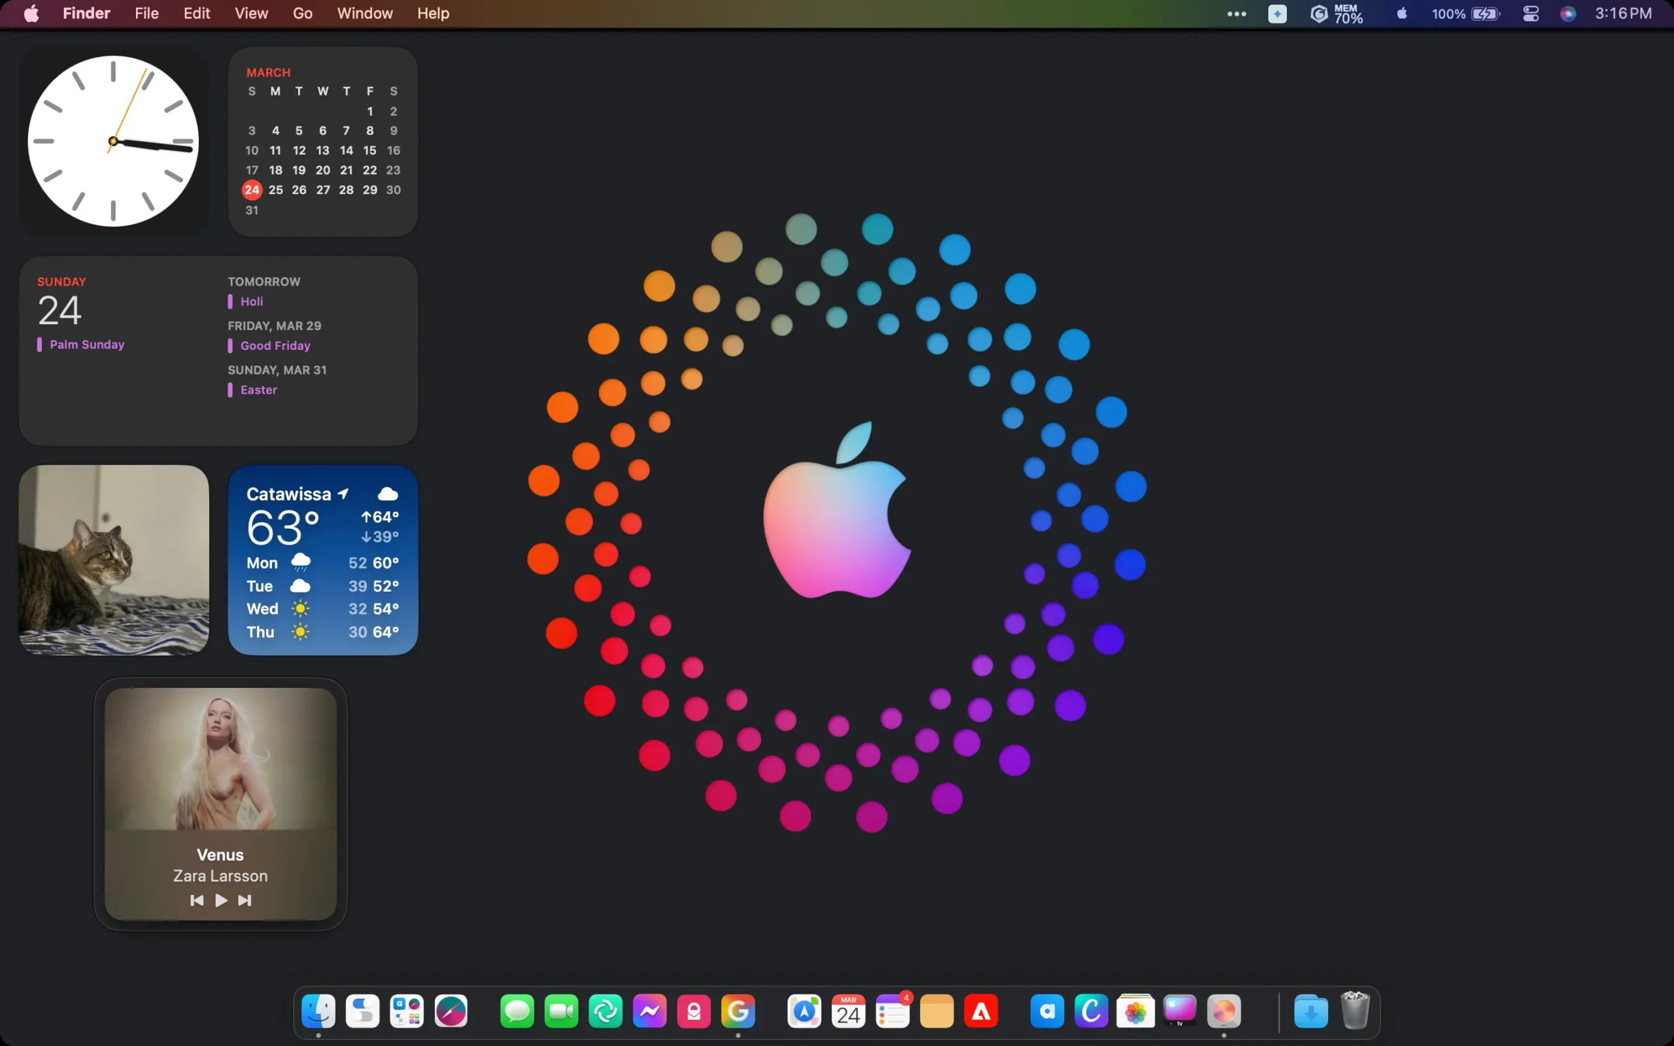Click the 3:16 PM clock in the menu bar

coord(1623,14)
